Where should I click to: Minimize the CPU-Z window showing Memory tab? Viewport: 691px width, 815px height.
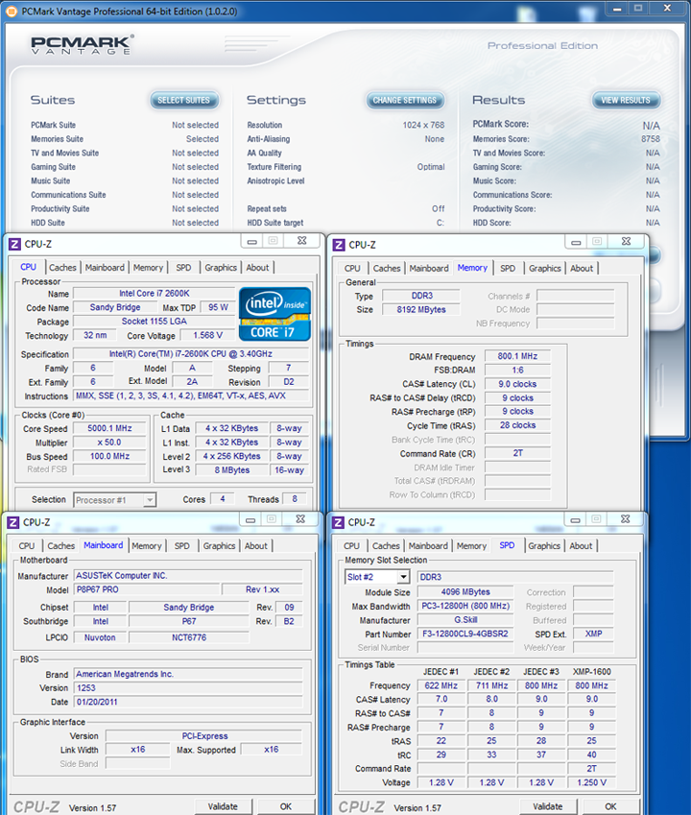coord(576,242)
